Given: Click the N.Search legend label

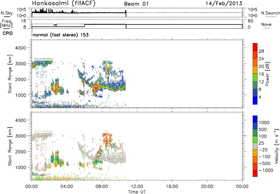Looking at the screenshot, I should (270, 13).
